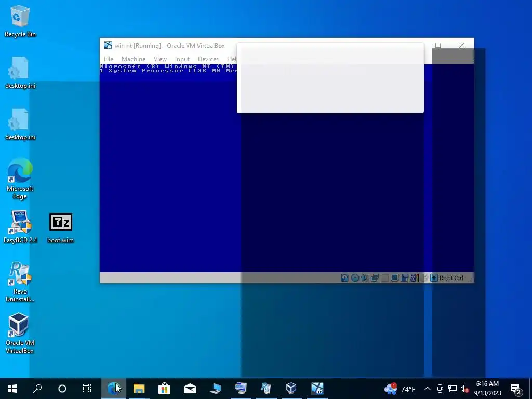This screenshot has height=399, width=532.
Task: Switch to VirtualBox Manager cube icon on the taskbar
Action: [291, 389]
